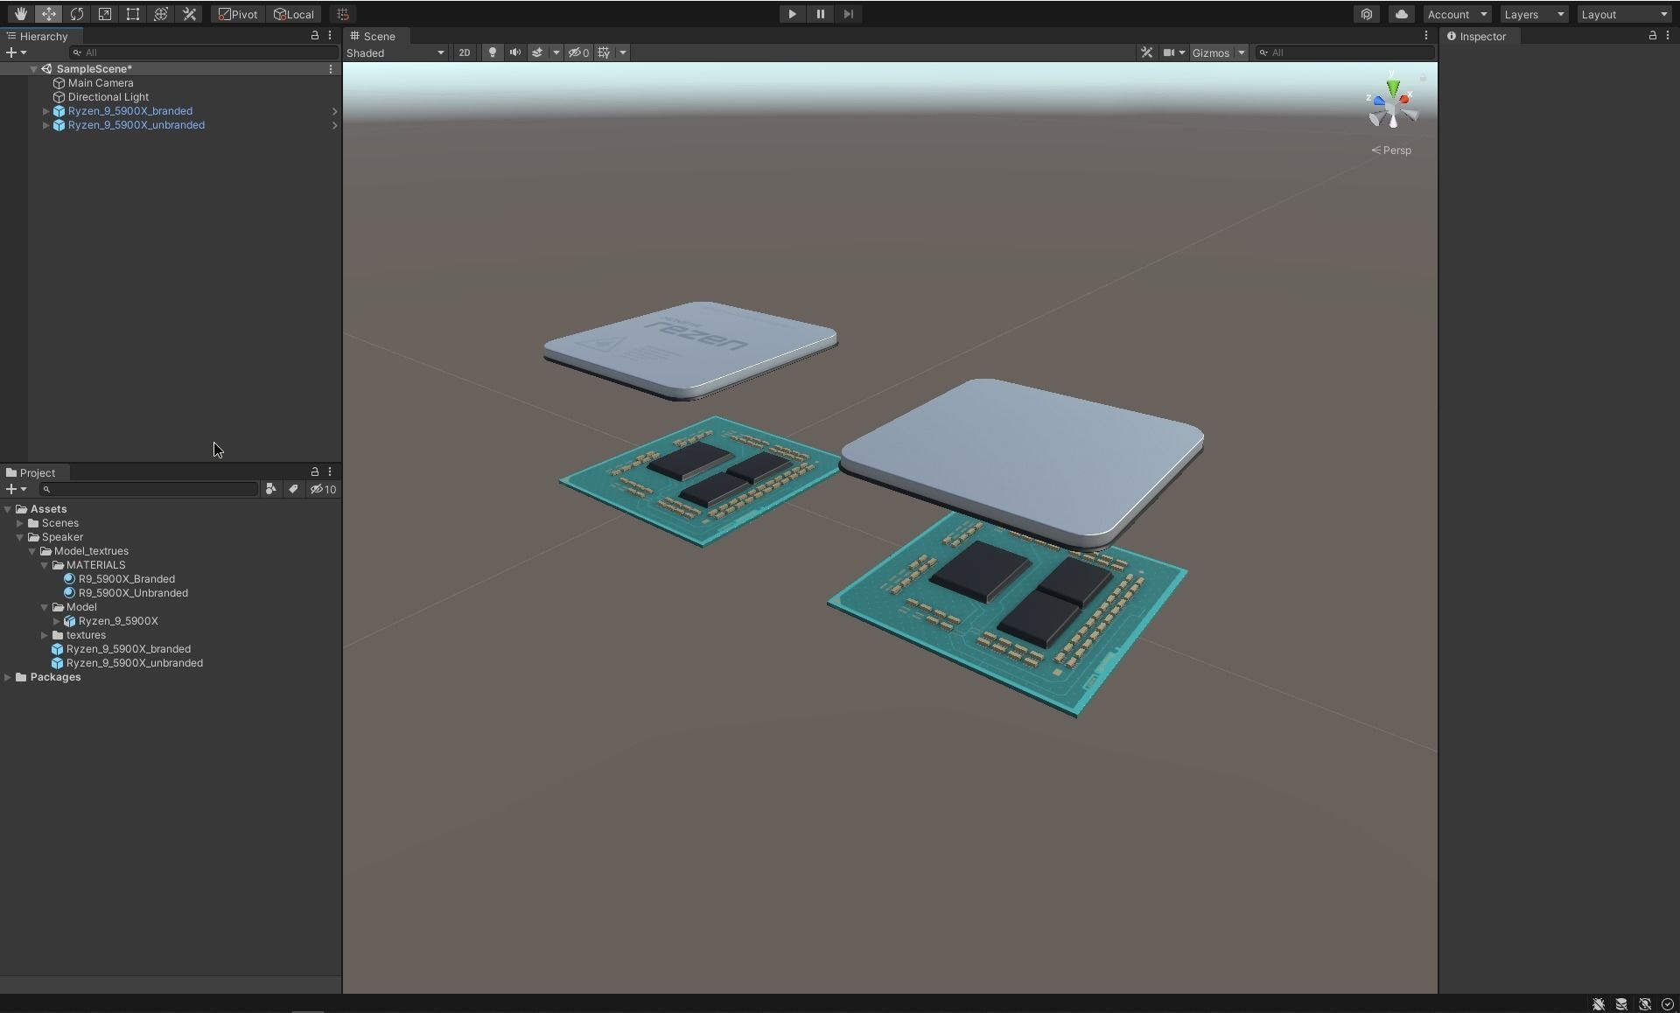Viewport: 1680px width, 1013px height.
Task: Open the Layers dropdown
Action: point(1533,14)
